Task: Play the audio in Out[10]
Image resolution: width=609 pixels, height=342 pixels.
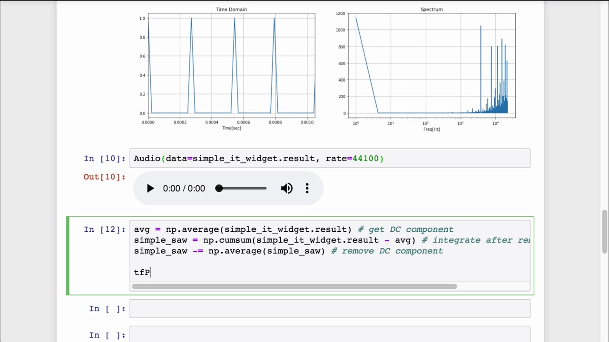Action: pyautogui.click(x=150, y=189)
